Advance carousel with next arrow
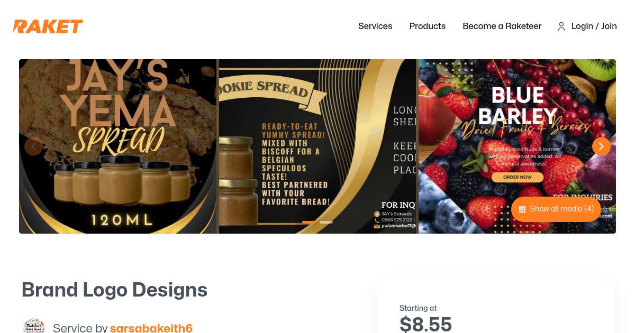Viewport: 635px width, 333px height. pyautogui.click(x=601, y=146)
